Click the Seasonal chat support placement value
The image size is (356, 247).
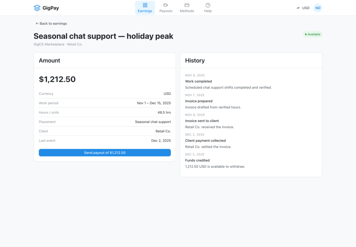[x=153, y=122]
